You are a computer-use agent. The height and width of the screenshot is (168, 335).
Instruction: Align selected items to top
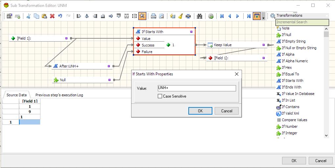tap(119, 16)
